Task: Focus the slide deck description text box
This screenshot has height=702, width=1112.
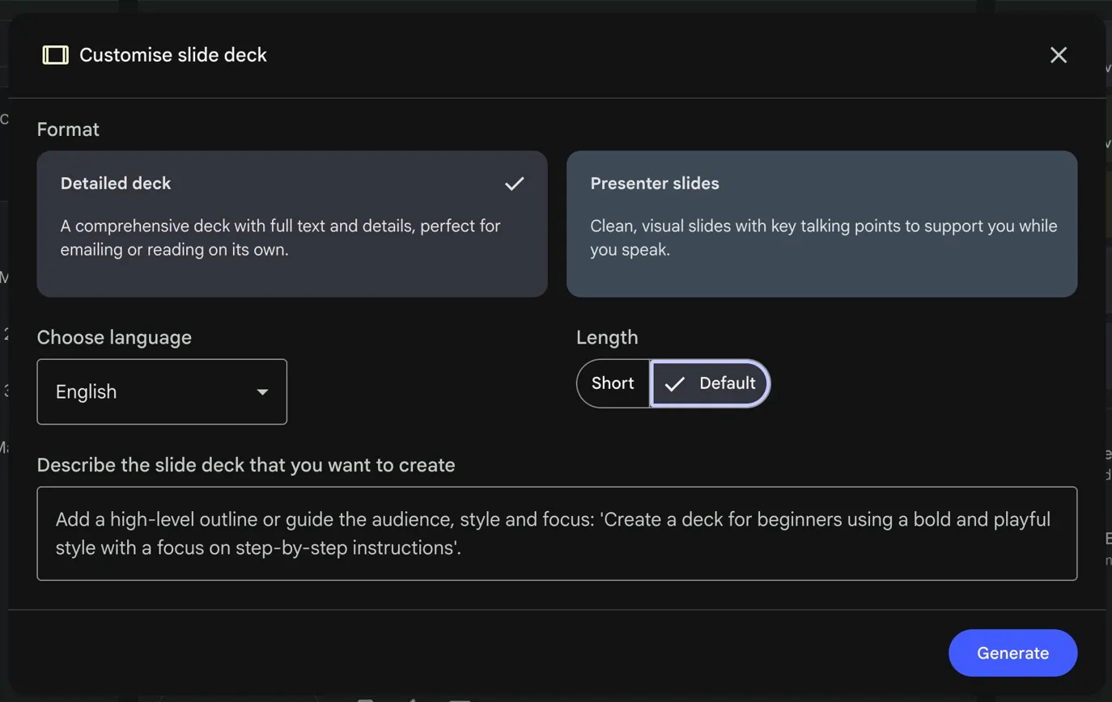Action: 557,533
